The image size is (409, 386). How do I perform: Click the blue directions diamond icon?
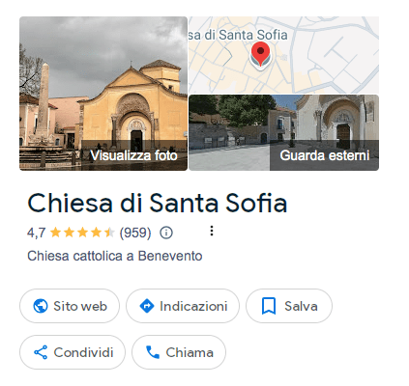pos(147,306)
